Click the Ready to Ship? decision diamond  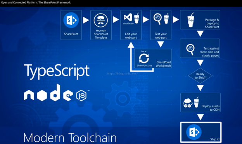pos(200,75)
